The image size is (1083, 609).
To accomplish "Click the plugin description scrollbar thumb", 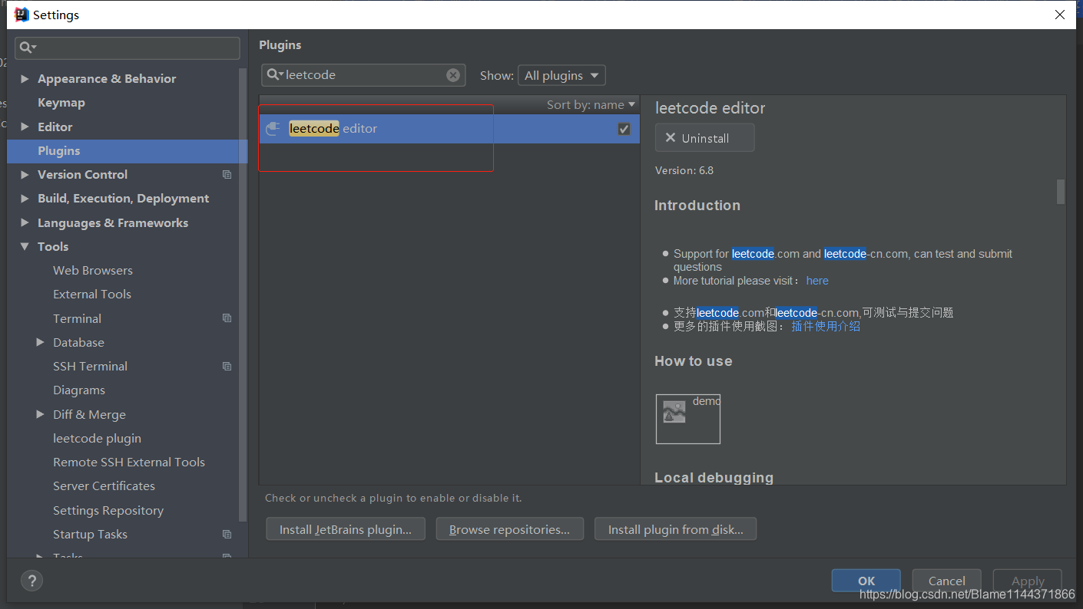I will pyautogui.click(x=1061, y=192).
